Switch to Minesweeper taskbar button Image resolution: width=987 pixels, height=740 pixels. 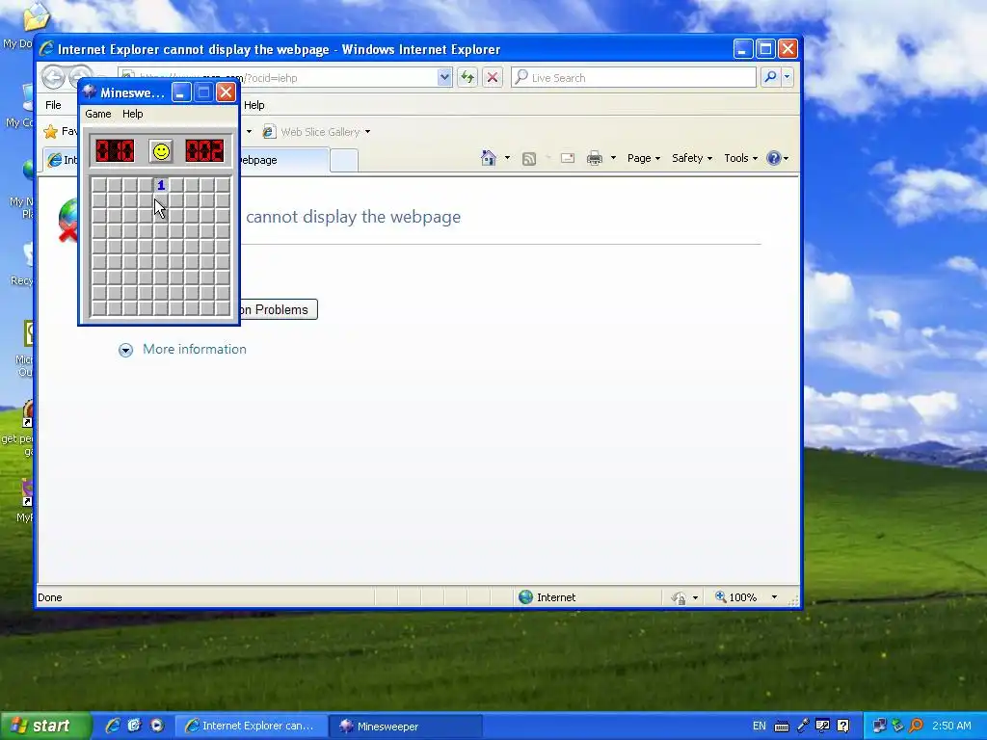pos(406,727)
